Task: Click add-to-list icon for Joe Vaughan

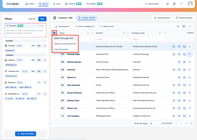Action: 190,116
